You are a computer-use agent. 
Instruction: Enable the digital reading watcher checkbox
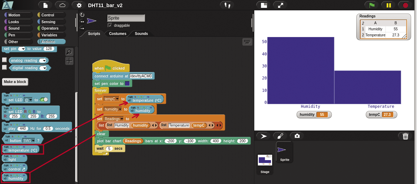4,67
